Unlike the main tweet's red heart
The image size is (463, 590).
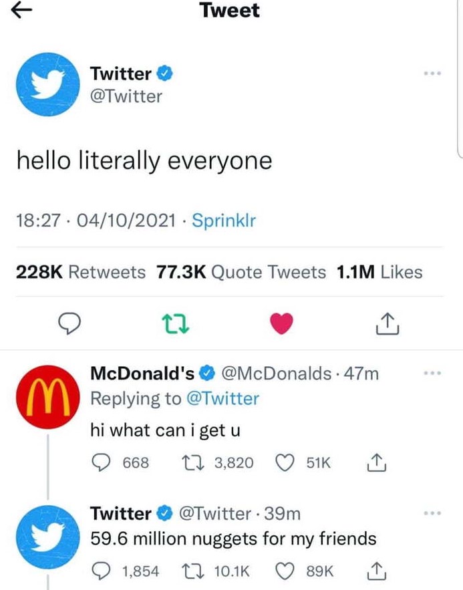(x=282, y=324)
